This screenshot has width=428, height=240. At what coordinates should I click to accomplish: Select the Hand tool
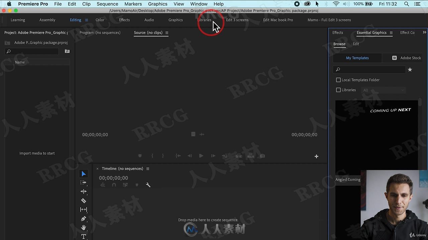(84, 228)
